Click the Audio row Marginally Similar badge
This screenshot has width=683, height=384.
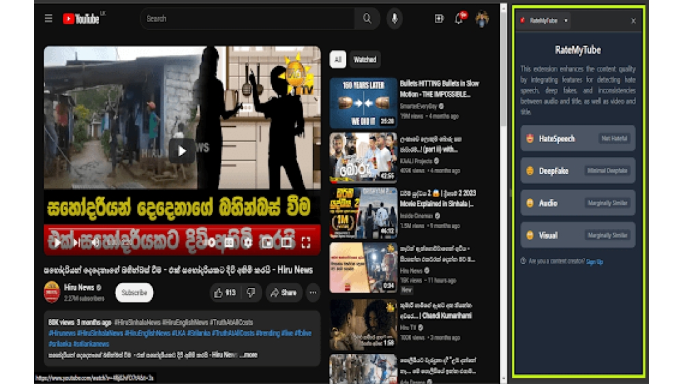[x=607, y=203]
